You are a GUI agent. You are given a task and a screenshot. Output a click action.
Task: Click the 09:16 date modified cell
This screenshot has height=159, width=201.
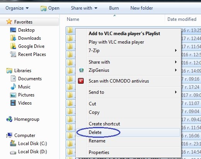[190, 79]
